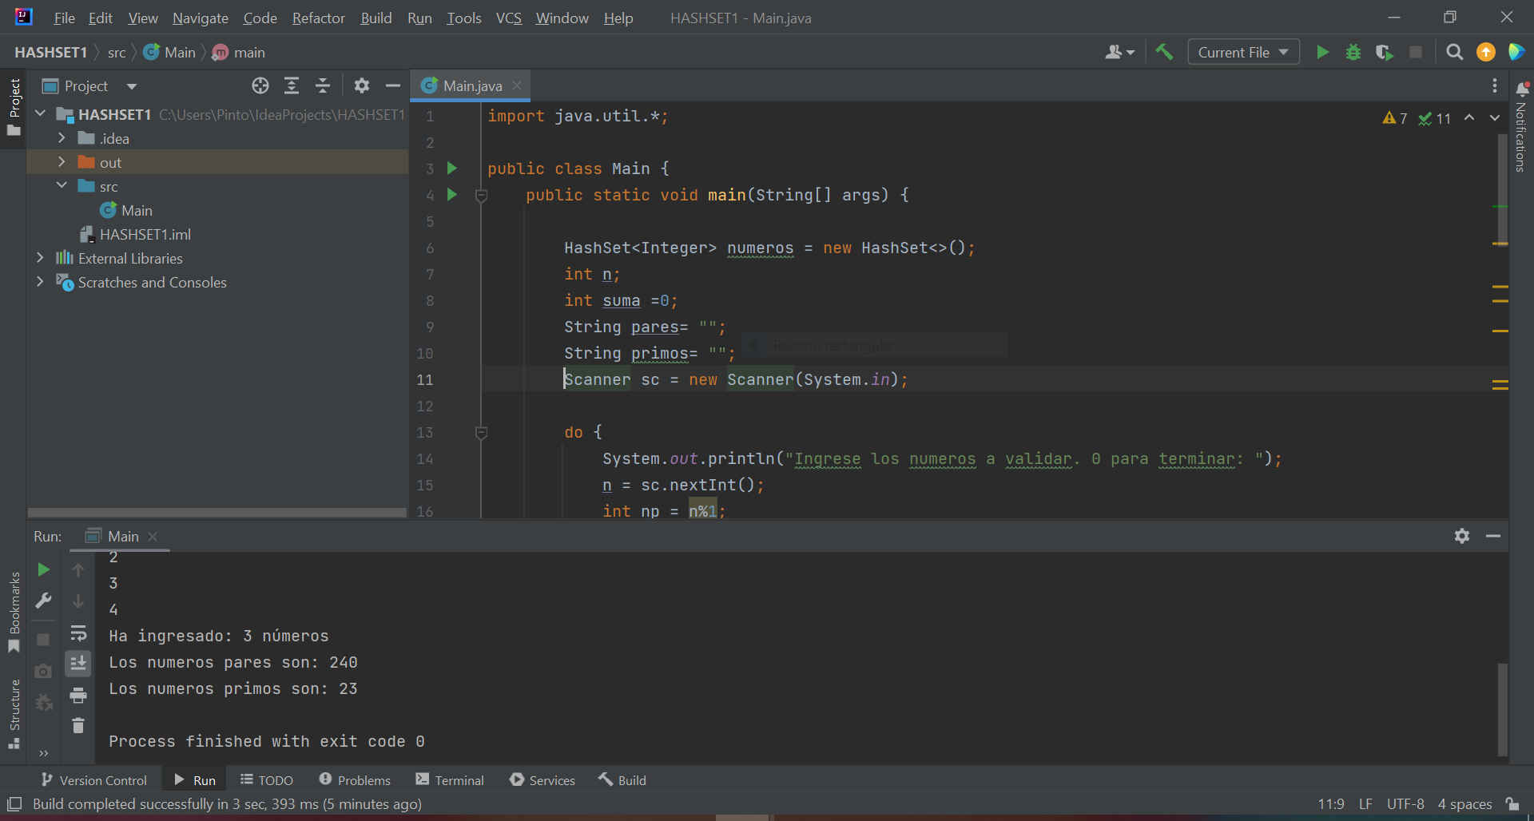The height and width of the screenshot is (821, 1534).
Task: Start debugging with the bug icon
Action: tap(1353, 53)
